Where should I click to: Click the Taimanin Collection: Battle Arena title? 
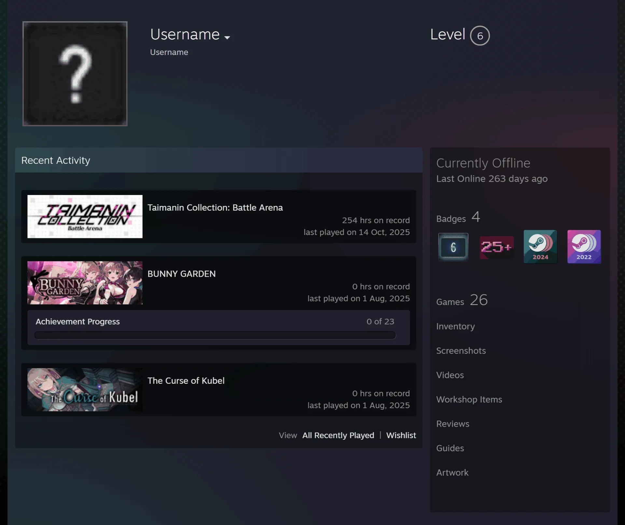(215, 208)
